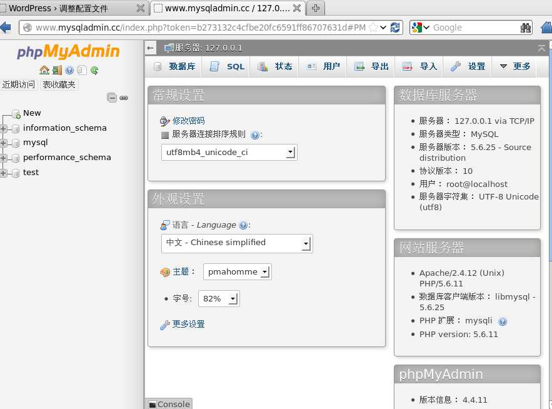Select the performance_schema database name
The height and width of the screenshot is (409, 552).
(x=67, y=158)
